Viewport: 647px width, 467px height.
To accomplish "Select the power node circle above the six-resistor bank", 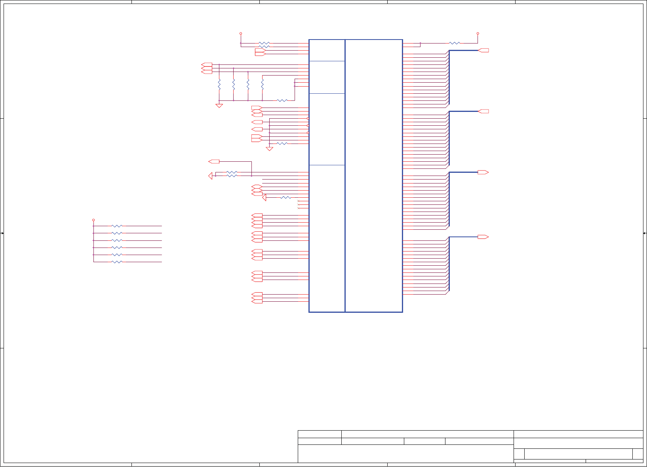I will [93, 220].
